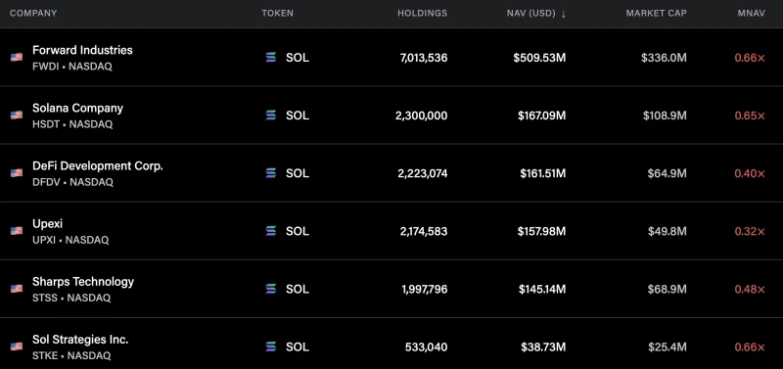Click the US flag beside DeFi Development Corp.
The width and height of the screenshot is (783, 369).
coord(17,173)
